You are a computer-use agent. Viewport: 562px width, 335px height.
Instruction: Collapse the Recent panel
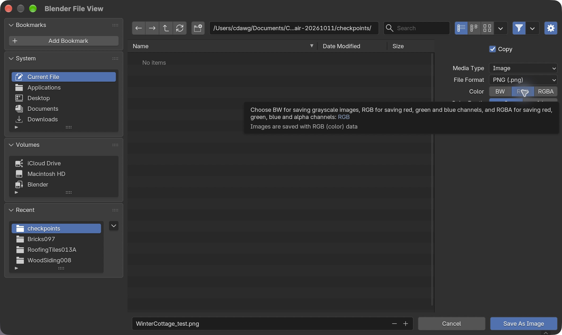11,210
